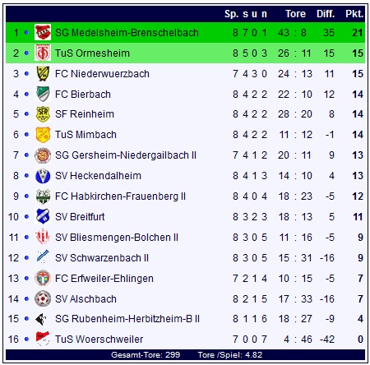Click the green FC Bierbach shield crest

click(43, 94)
